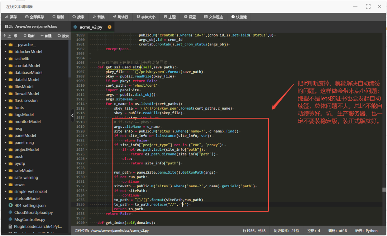Fold the for loop at line 1914

coord(86,104)
